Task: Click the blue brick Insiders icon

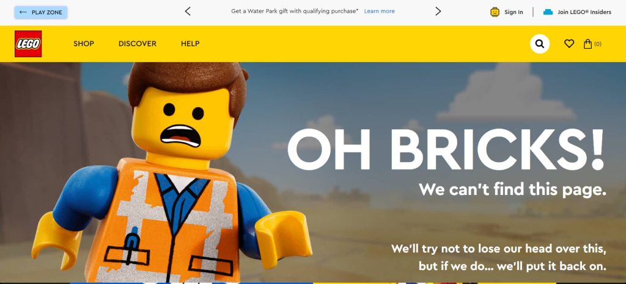Action: point(548,12)
